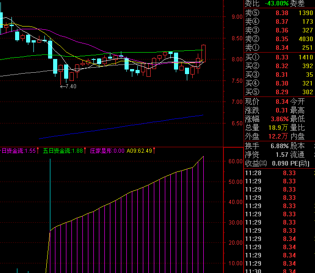This screenshot has height=273, width=315.
Task: Click the 收益(三) 0.090 field
Action: coord(266,163)
